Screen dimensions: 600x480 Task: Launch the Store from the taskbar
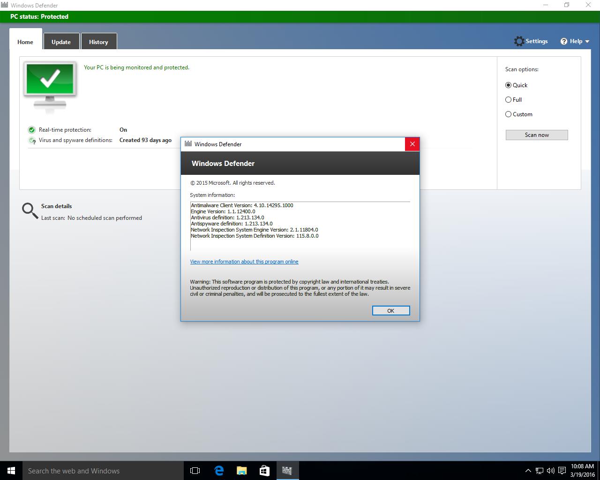pos(264,471)
